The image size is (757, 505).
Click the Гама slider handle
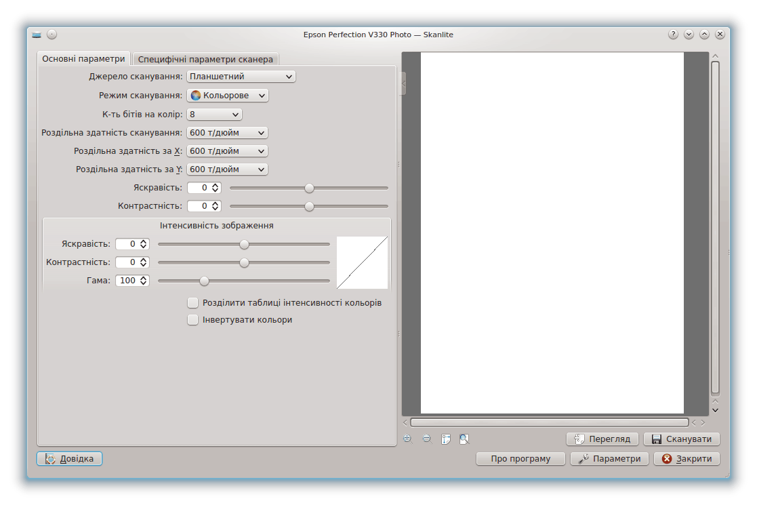coord(204,281)
